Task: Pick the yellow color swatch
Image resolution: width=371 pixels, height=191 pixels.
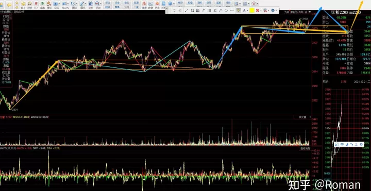Action: point(252,10)
